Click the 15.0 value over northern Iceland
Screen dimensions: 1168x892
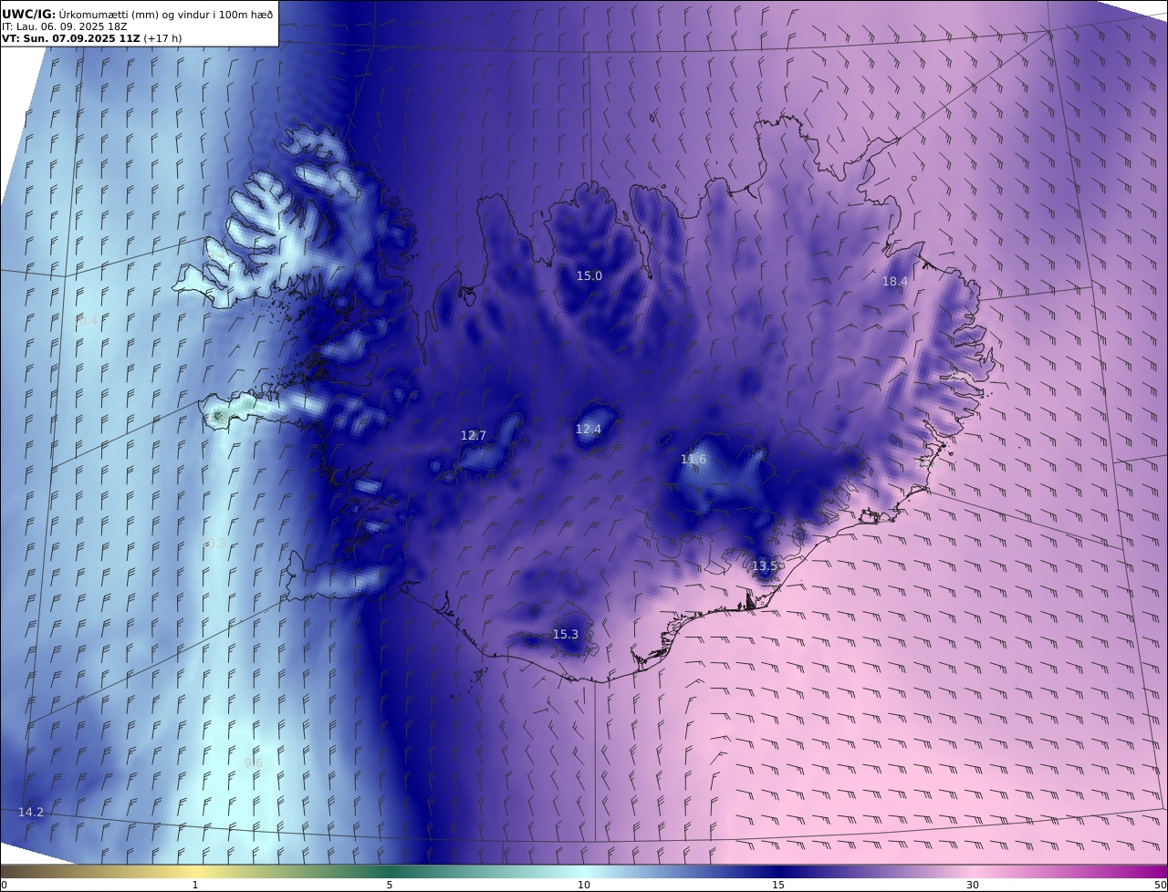(x=589, y=275)
